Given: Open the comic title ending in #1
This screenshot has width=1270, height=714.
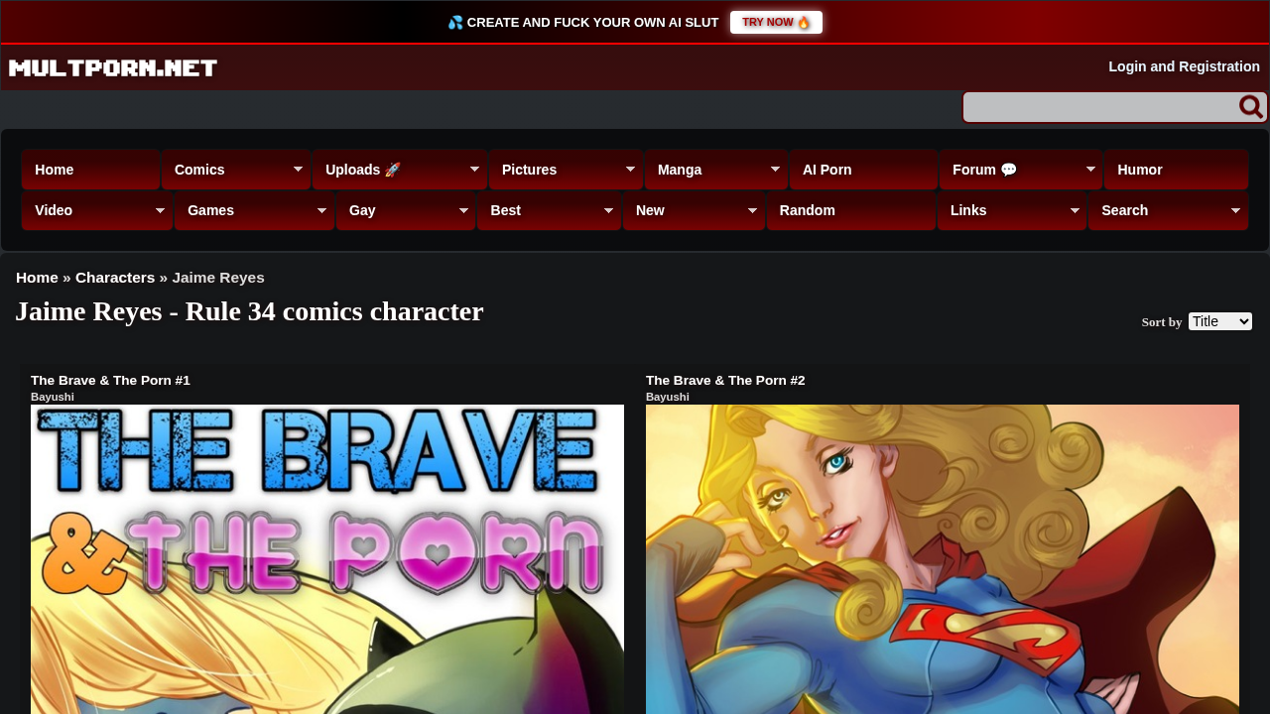Looking at the screenshot, I should (x=110, y=380).
